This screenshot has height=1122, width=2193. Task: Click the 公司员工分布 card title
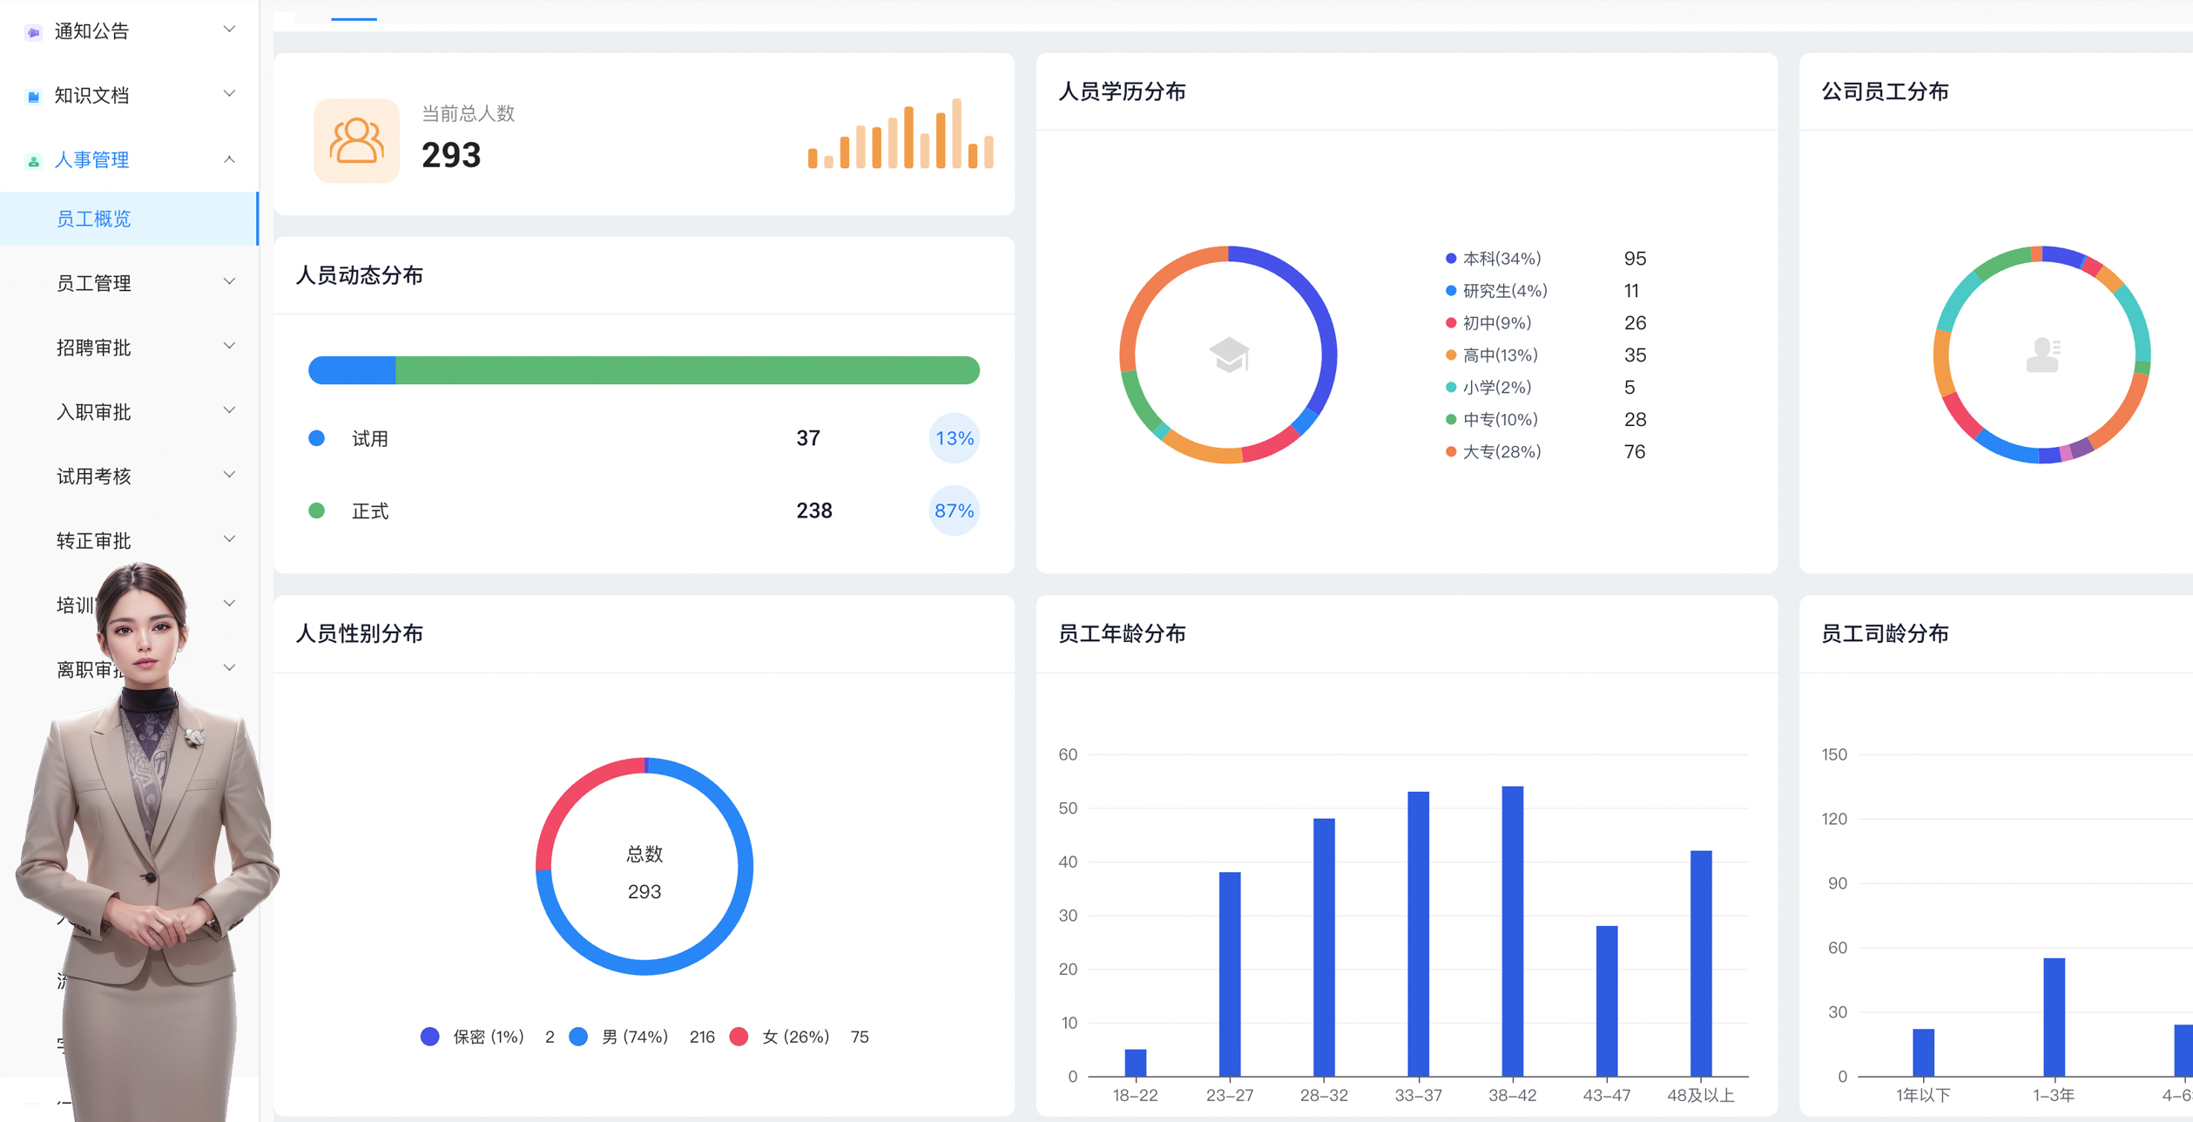1885,91
